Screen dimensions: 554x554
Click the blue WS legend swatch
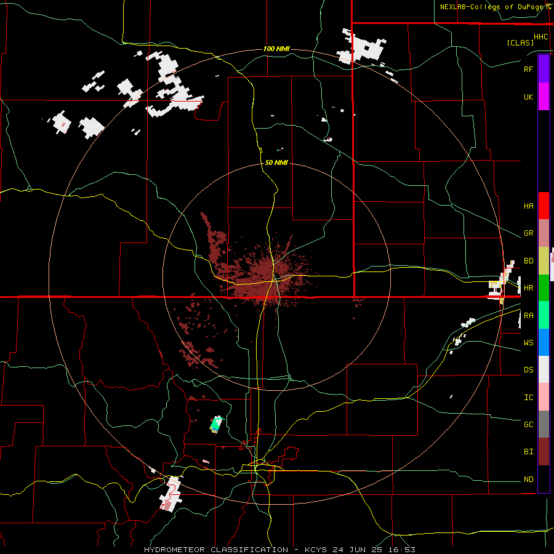pyautogui.click(x=544, y=342)
